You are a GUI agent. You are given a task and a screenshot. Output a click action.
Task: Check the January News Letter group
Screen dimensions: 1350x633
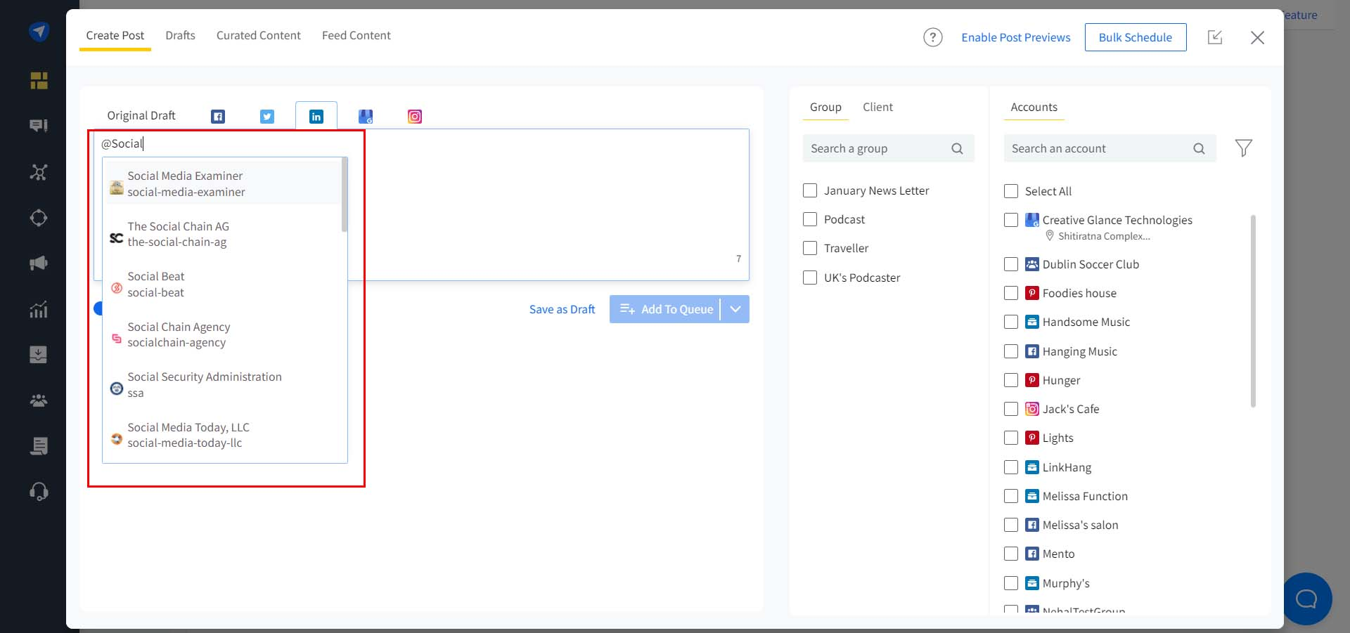tap(810, 190)
